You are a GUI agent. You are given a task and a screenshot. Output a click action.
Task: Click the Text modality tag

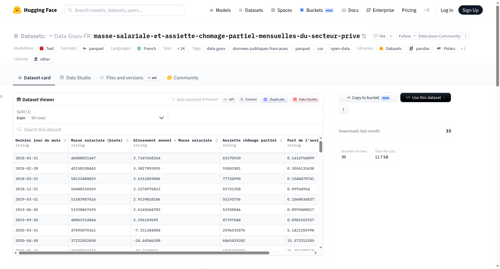[47, 48]
